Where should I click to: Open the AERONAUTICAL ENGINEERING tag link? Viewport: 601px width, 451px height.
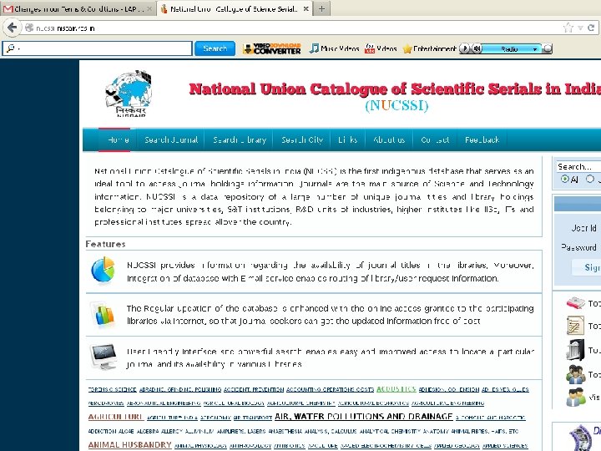coord(164,403)
